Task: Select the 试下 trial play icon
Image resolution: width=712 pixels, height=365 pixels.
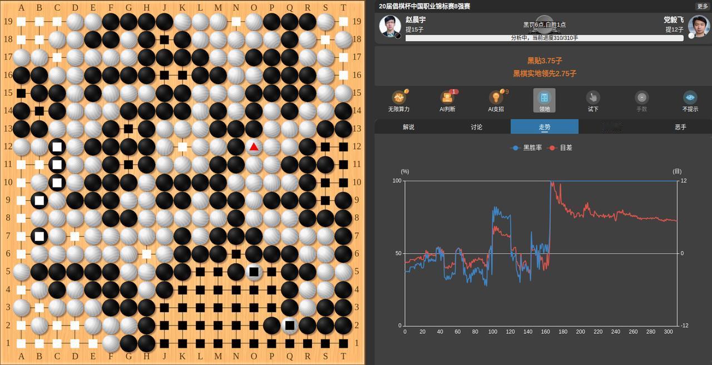Action: click(x=592, y=101)
